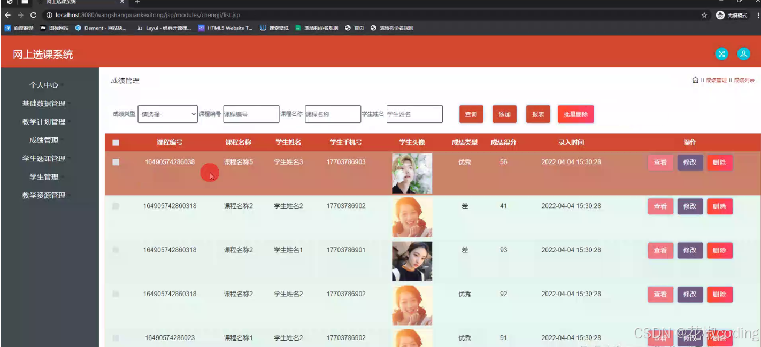Image resolution: width=761 pixels, height=347 pixels.
Task: Check the row with score 92
Action: [x=116, y=294]
